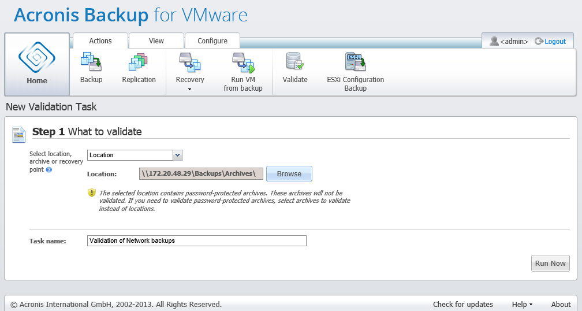Click the Logout link
This screenshot has width=582, height=311.
(x=555, y=42)
